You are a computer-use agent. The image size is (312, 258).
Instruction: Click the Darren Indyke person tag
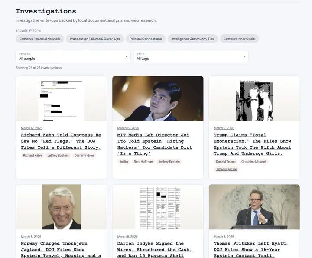click(x=84, y=156)
